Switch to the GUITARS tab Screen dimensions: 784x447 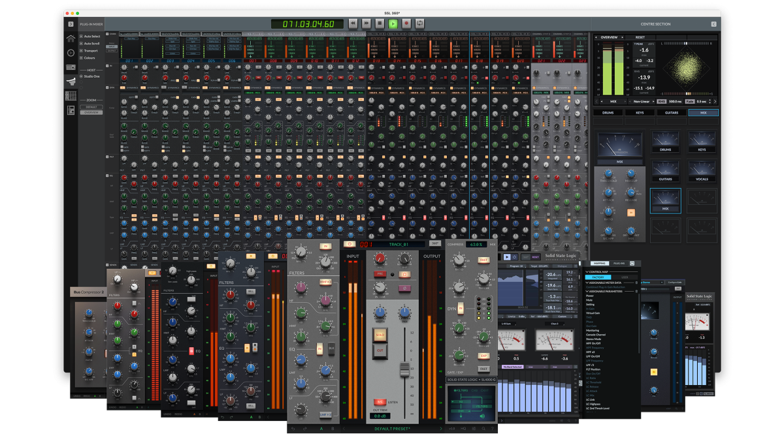click(670, 113)
